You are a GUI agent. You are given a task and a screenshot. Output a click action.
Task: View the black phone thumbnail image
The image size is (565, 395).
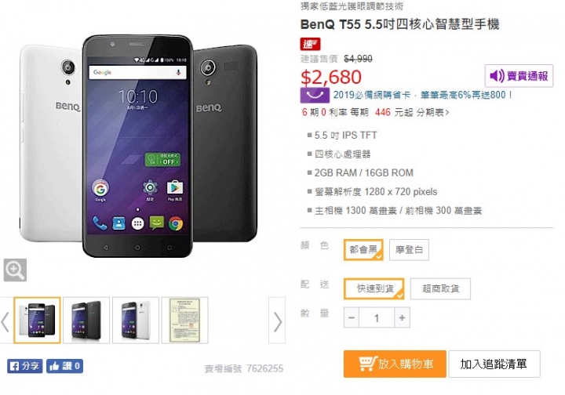click(x=86, y=321)
